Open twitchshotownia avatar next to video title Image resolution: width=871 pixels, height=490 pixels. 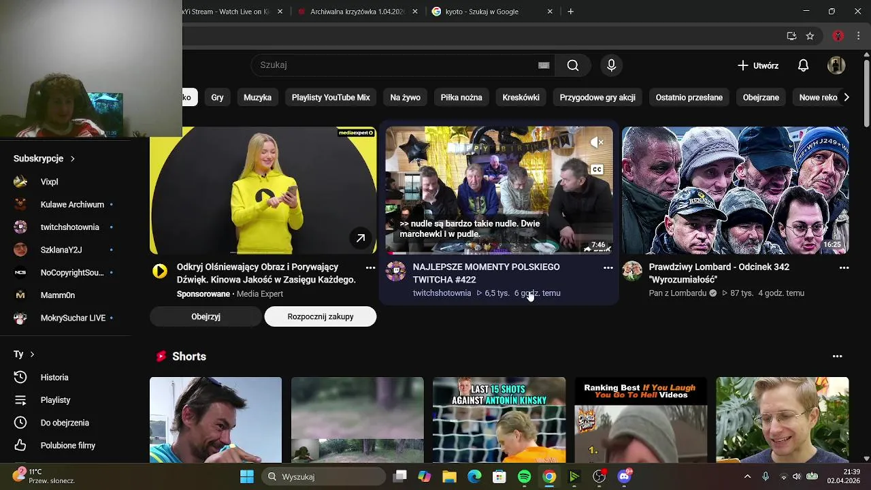pyautogui.click(x=395, y=271)
